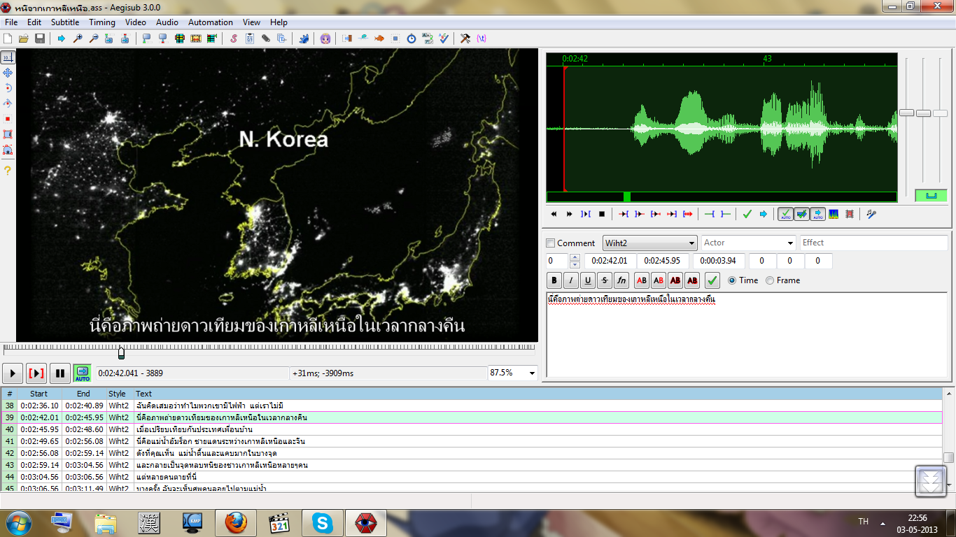The height and width of the screenshot is (537, 956).
Task: Click the italic formatting button
Action: 571,280
